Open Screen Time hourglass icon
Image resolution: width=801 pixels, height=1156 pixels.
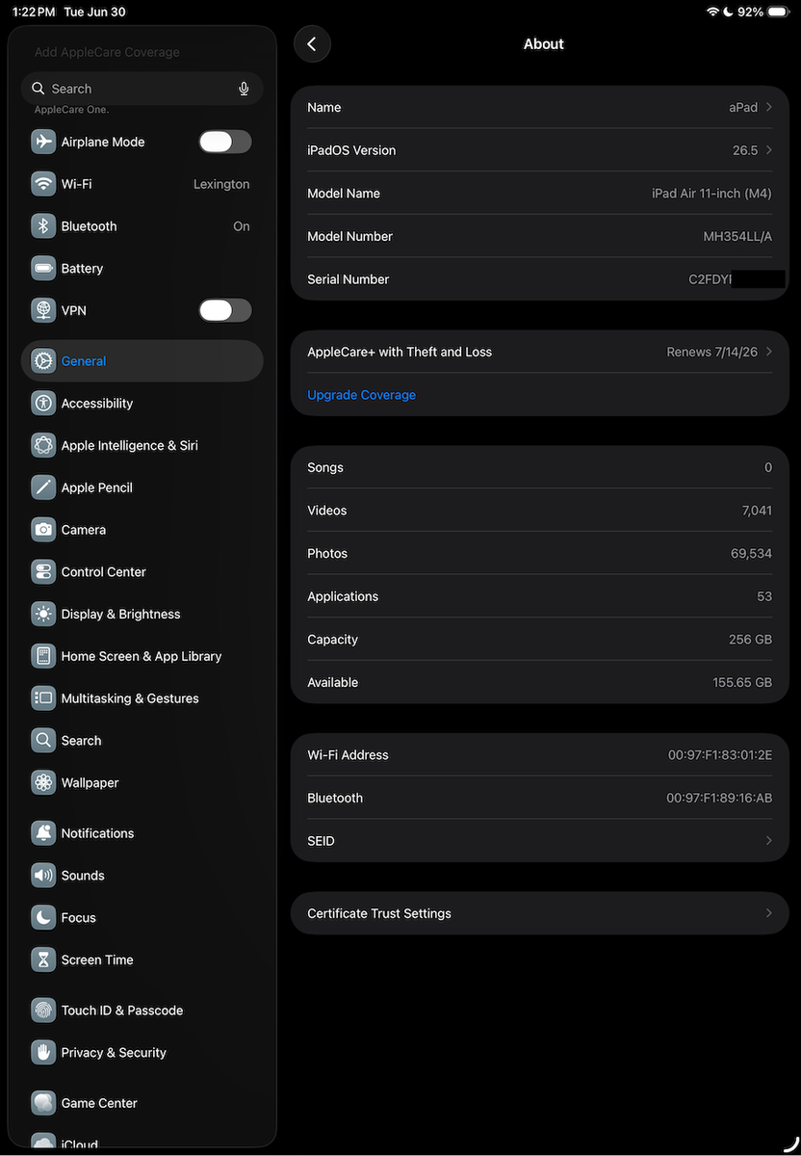(x=43, y=959)
